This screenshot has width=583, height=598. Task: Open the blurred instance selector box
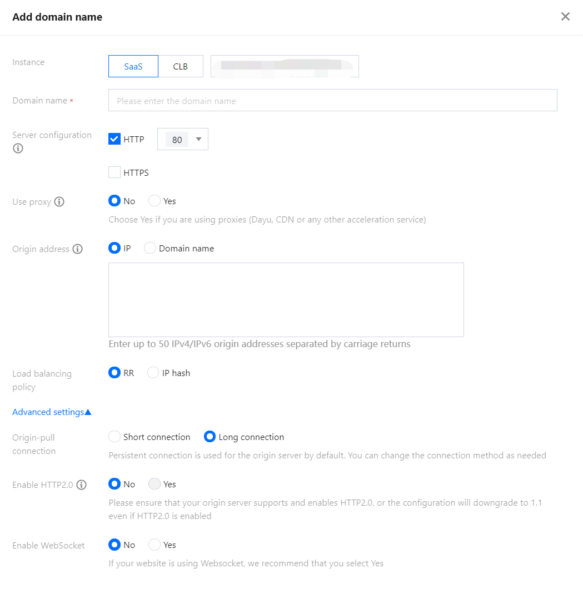285,66
